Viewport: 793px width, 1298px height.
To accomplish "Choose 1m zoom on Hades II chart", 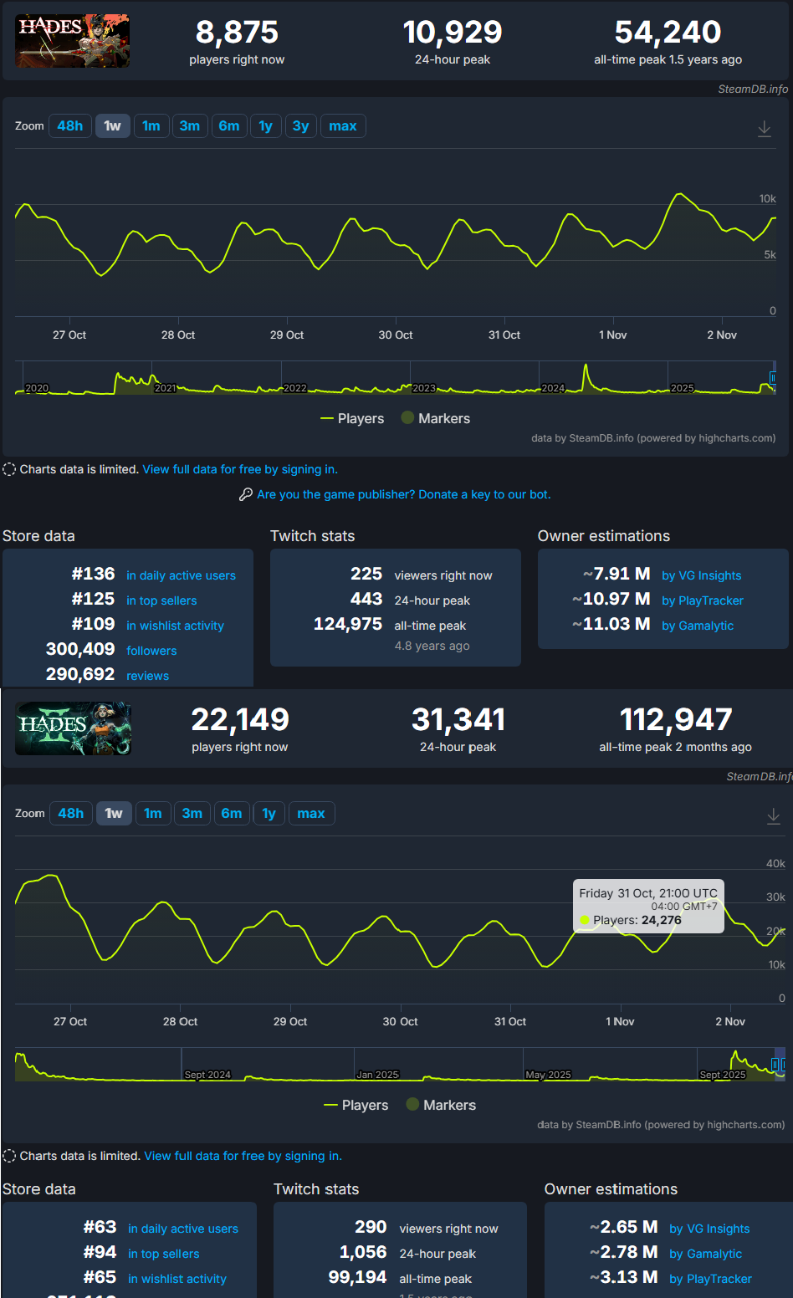I will (x=153, y=813).
